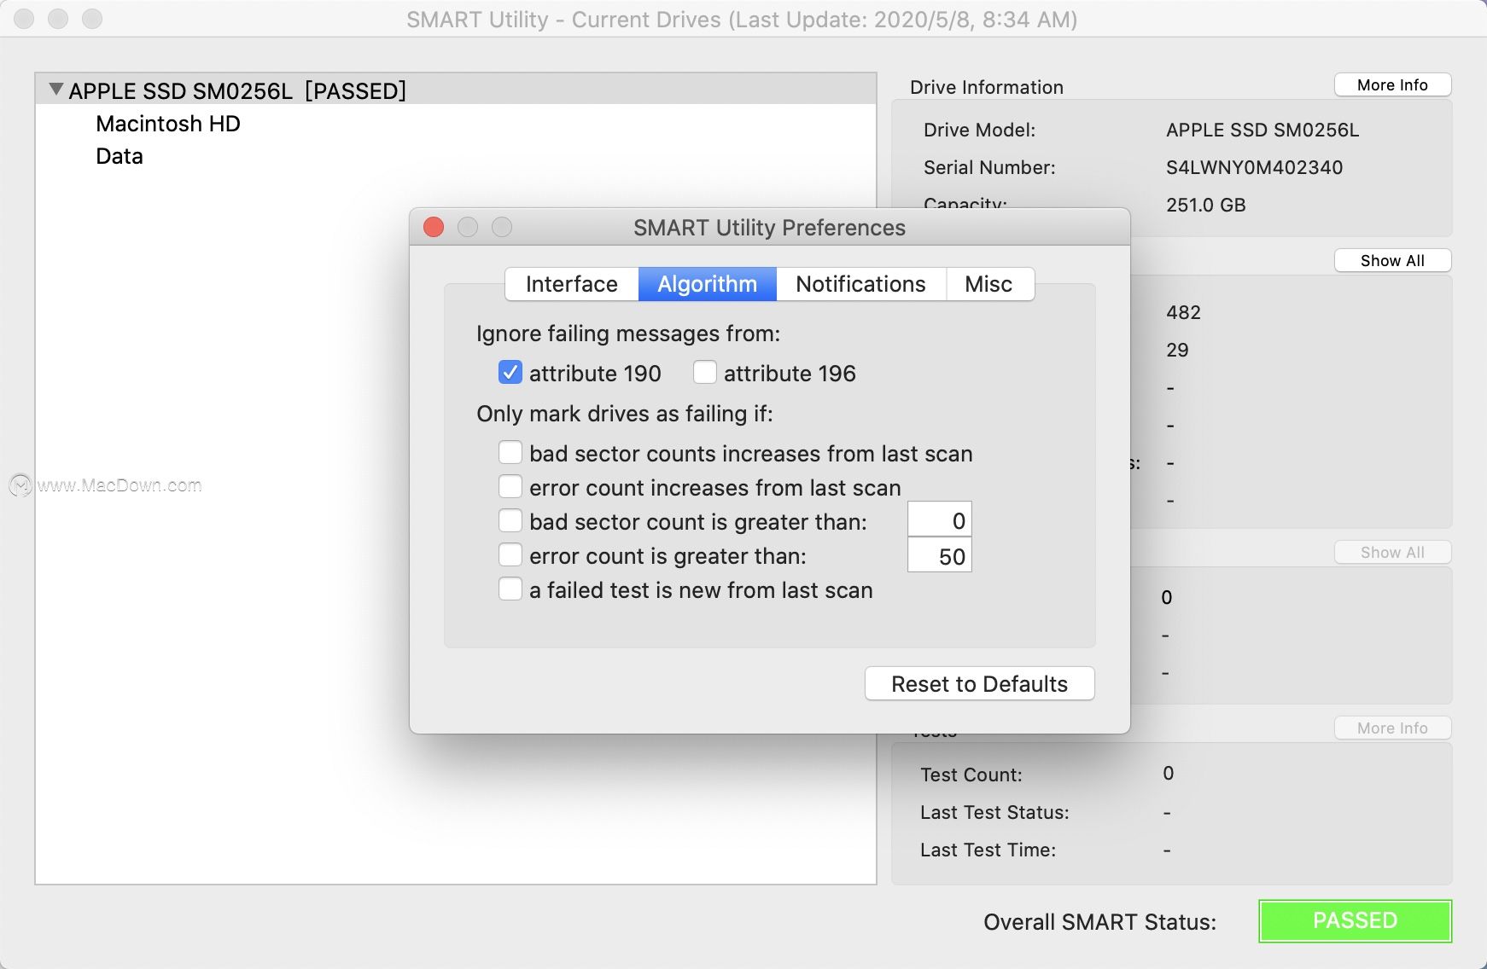Open the Notifications preferences tab
1487x969 pixels.
[x=860, y=284]
